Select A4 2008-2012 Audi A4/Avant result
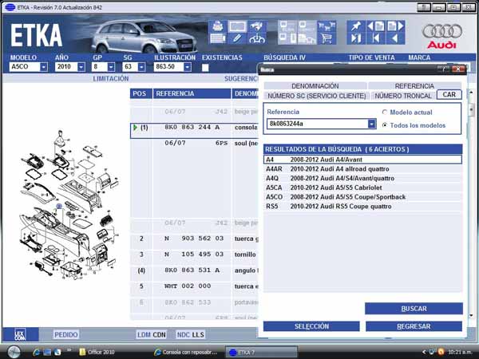Viewport: 479px width, 359px height. 362,160
